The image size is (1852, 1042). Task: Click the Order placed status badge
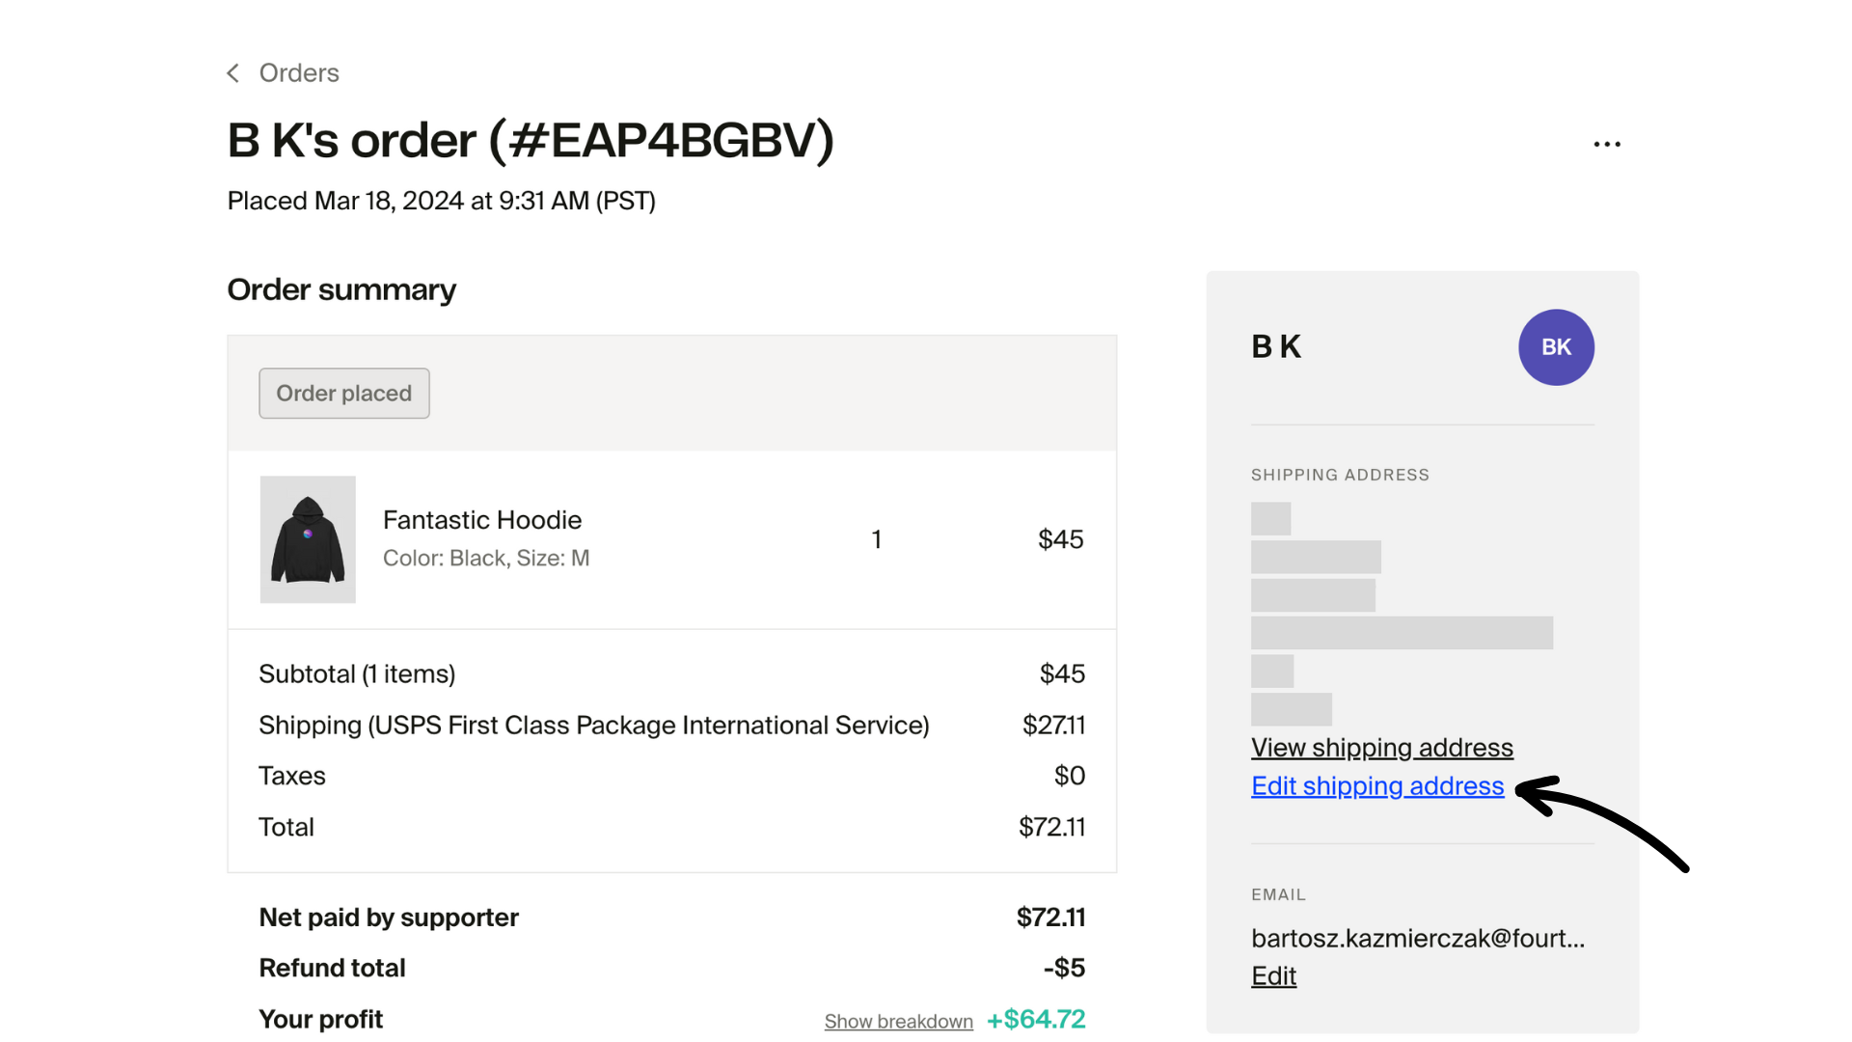coord(343,393)
